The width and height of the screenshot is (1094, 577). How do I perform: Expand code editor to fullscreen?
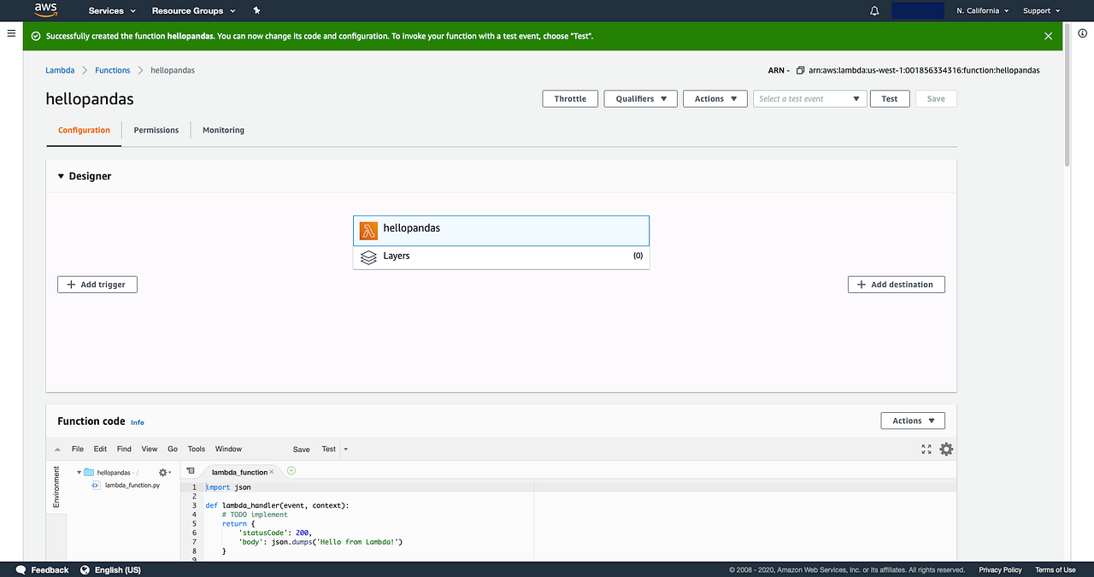pos(926,449)
